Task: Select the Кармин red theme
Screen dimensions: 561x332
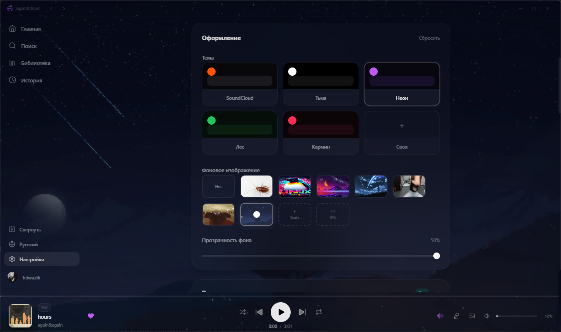Action: pyautogui.click(x=321, y=133)
